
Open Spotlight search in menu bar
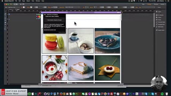coord(166,1)
